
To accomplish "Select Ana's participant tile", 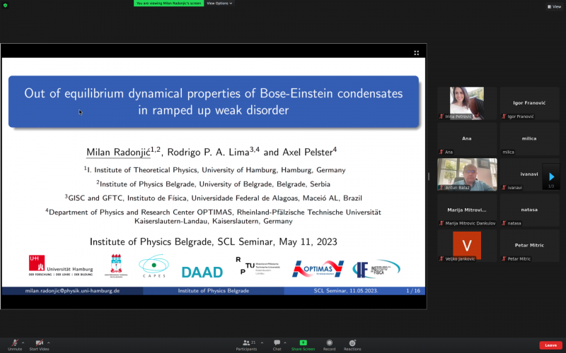I will point(467,138).
